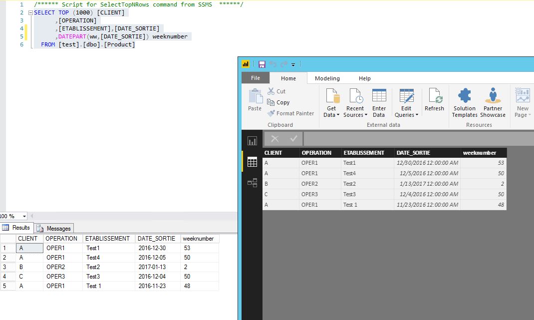Select SSMS results cell OPER3
Viewport: 534px width, 320px height.
coord(63,277)
